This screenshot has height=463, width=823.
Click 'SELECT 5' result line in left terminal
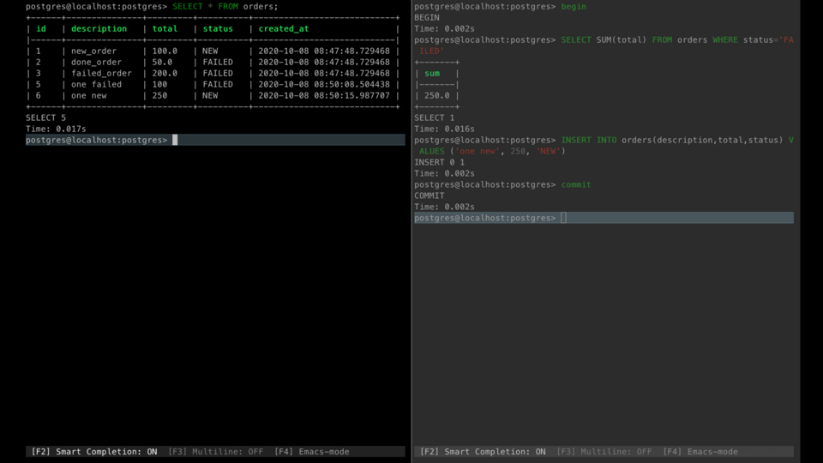[x=45, y=117]
